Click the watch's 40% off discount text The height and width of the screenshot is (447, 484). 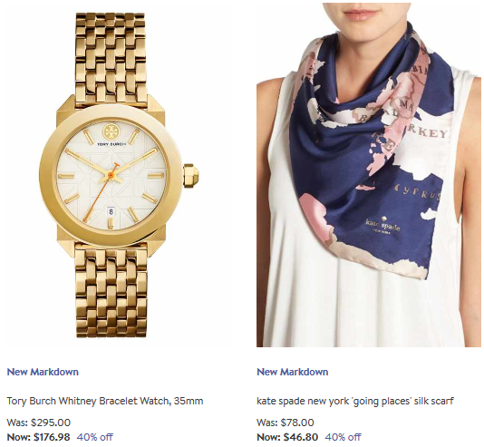click(x=95, y=437)
